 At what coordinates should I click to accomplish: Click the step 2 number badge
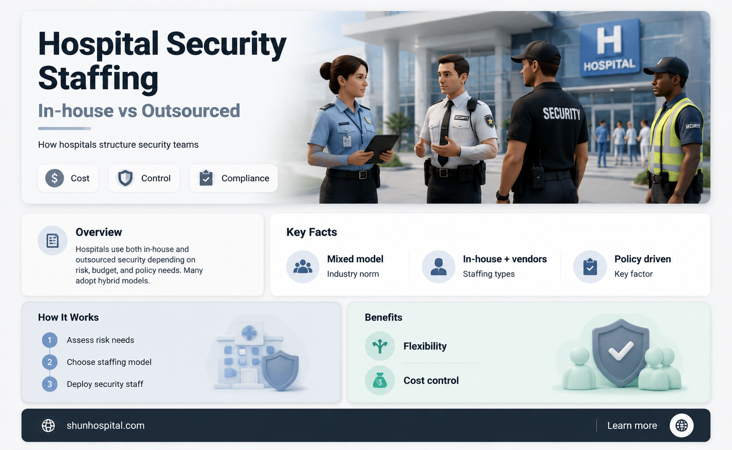click(49, 362)
